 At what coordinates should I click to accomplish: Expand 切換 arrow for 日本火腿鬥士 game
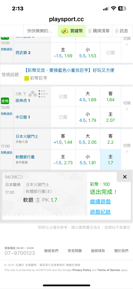click(127, 148)
